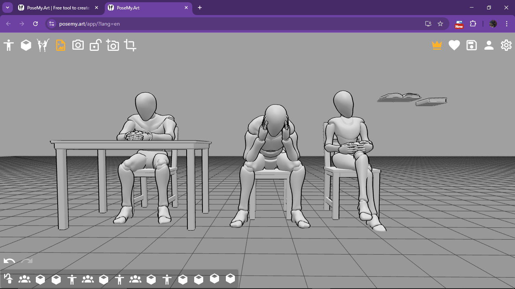Viewport: 515px width, 289px height.
Task: Open premium crown icon
Action: tap(437, 46)
